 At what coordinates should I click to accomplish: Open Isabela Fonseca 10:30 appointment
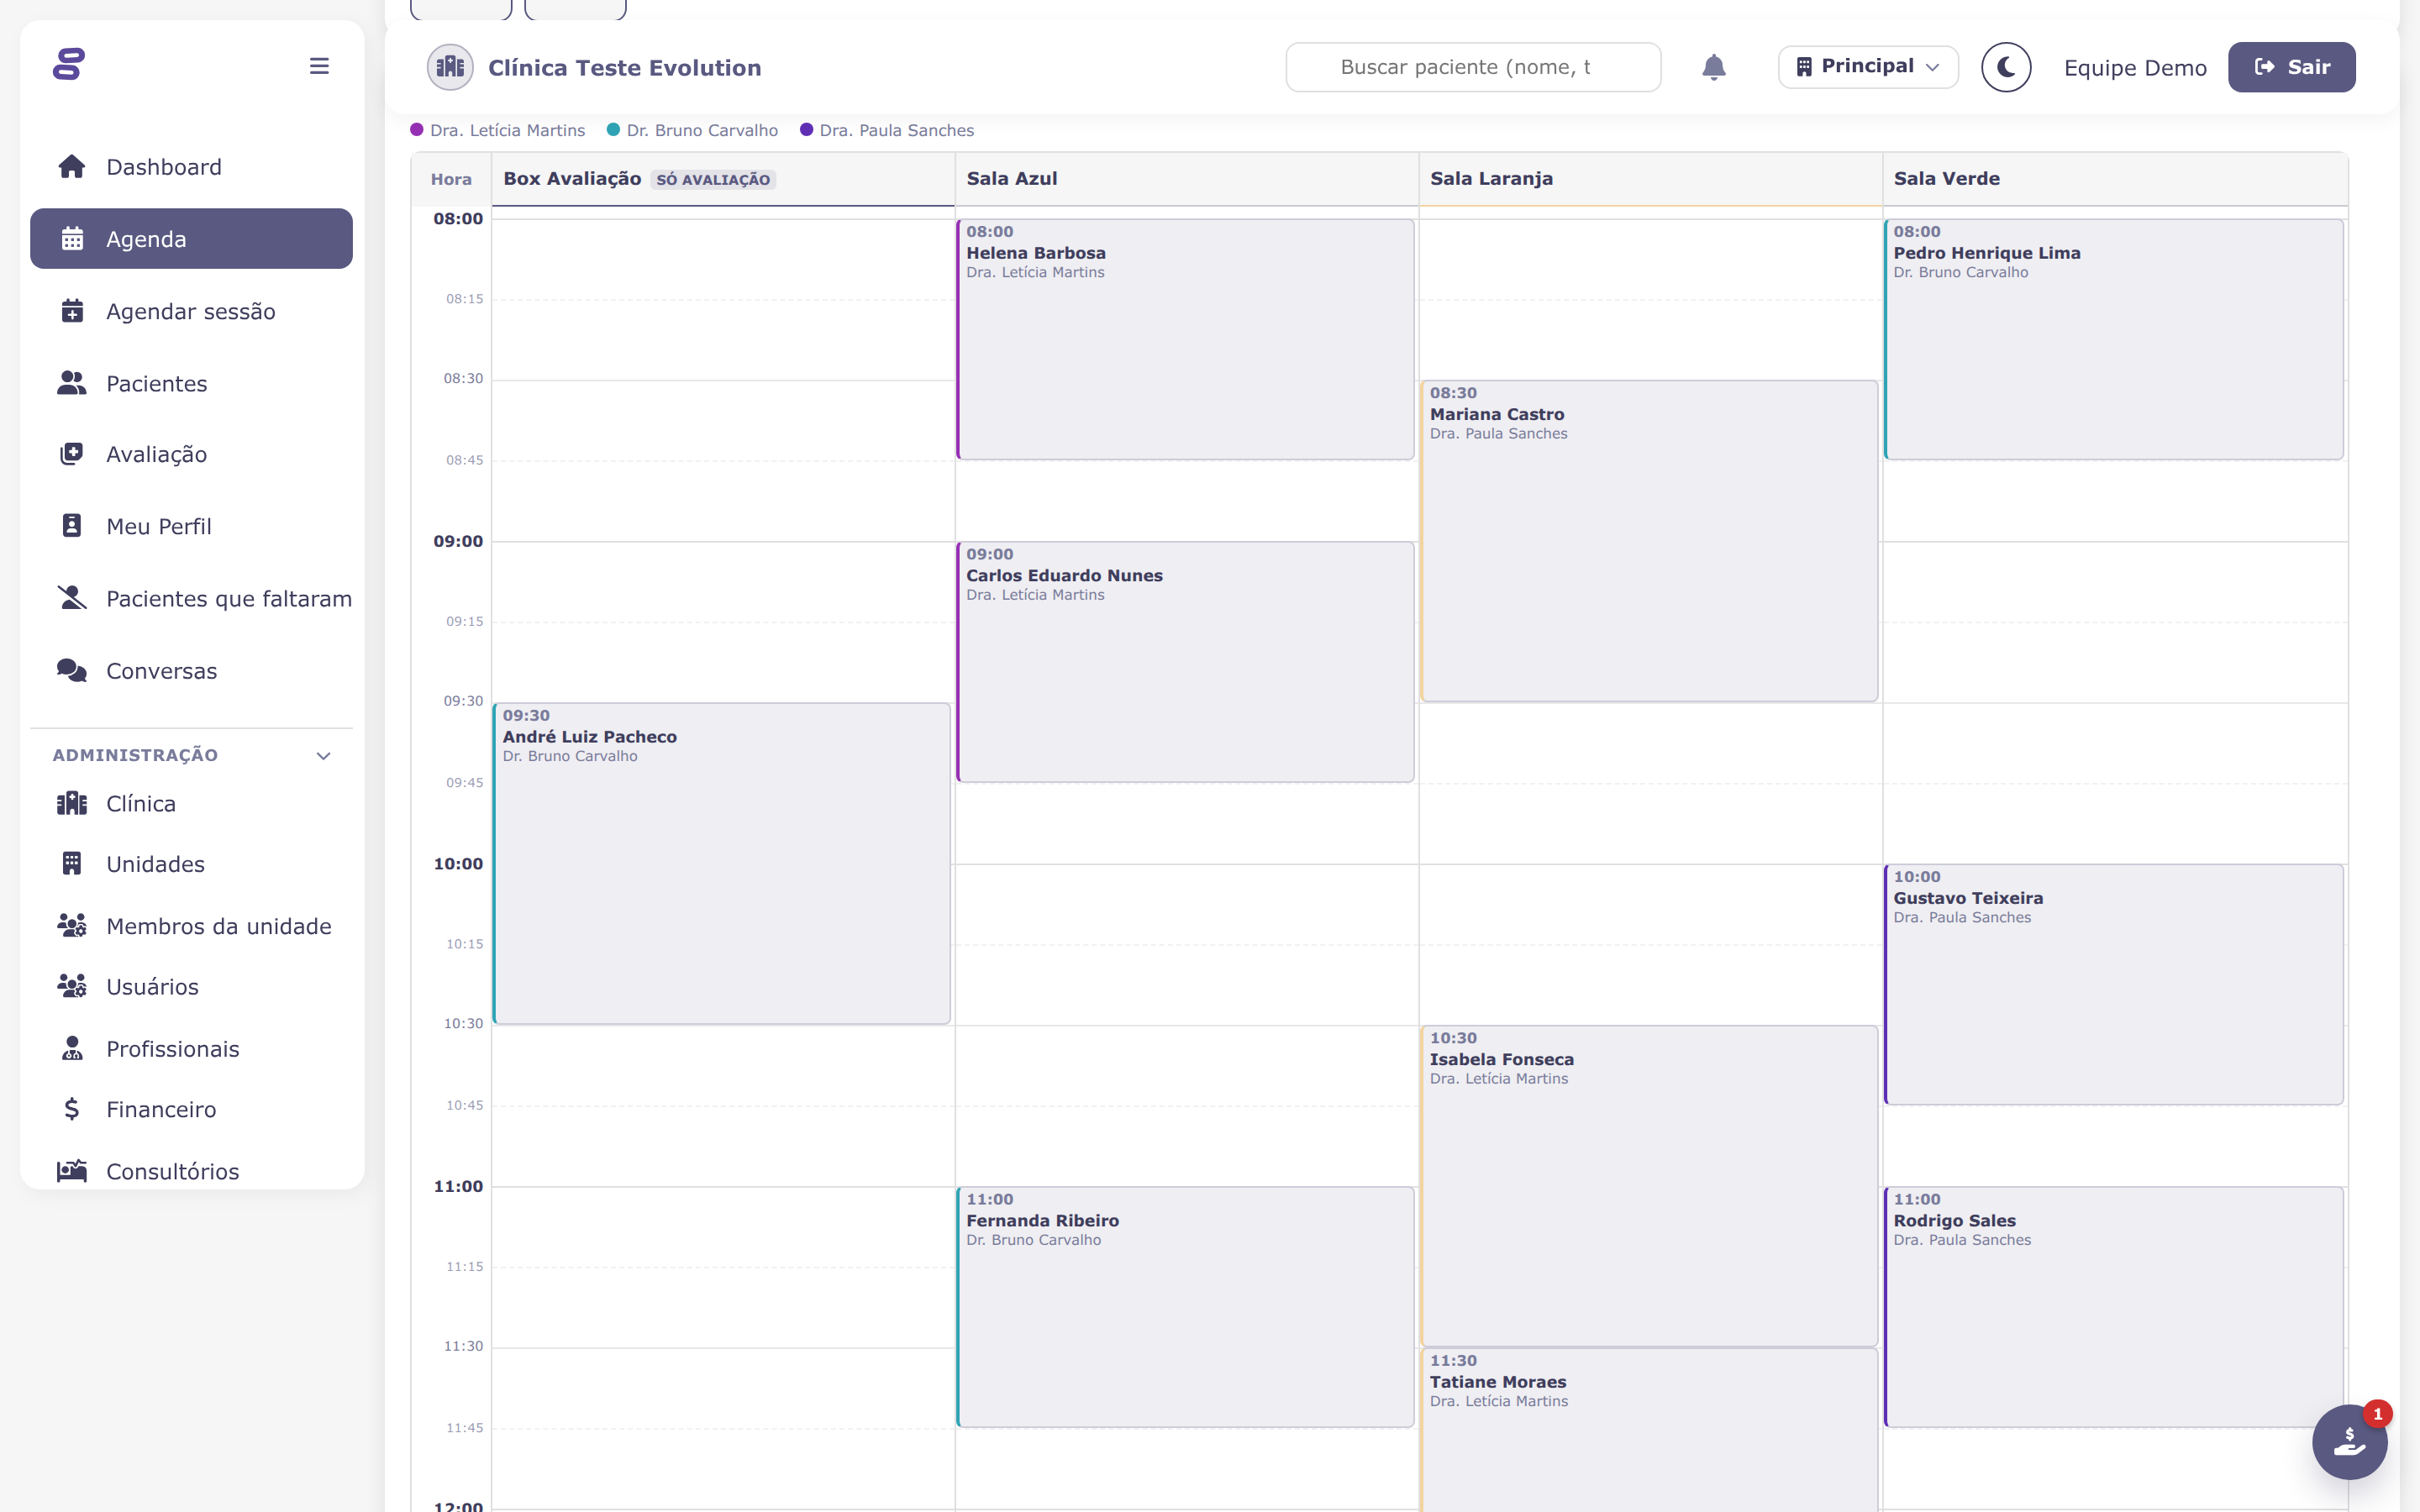pyautogui.click(x=1649, y=1185)
